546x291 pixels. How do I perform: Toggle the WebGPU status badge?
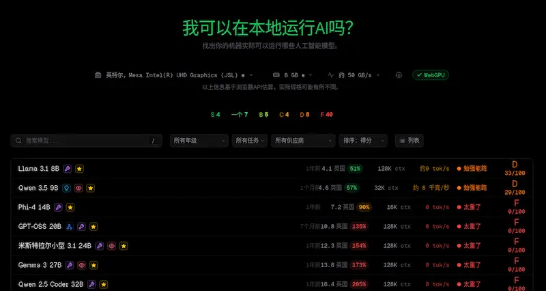pyautogui.click(x=430, y=75)
